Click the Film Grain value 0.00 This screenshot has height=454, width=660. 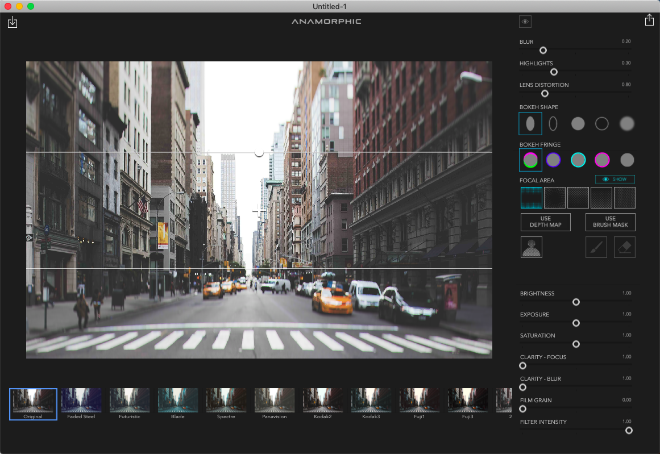pyautogui.click(x=626, y=399)
